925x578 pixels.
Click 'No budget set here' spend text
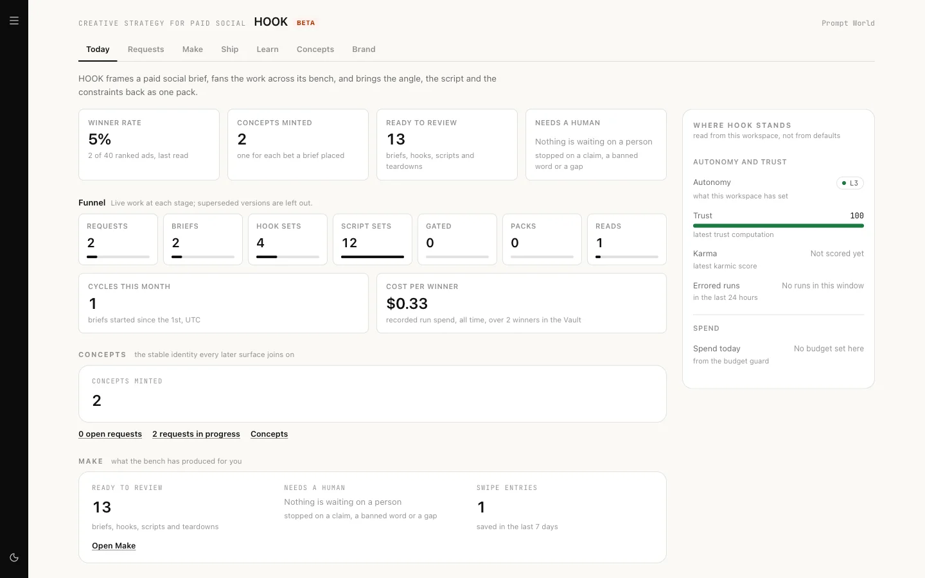pos(829,349)
